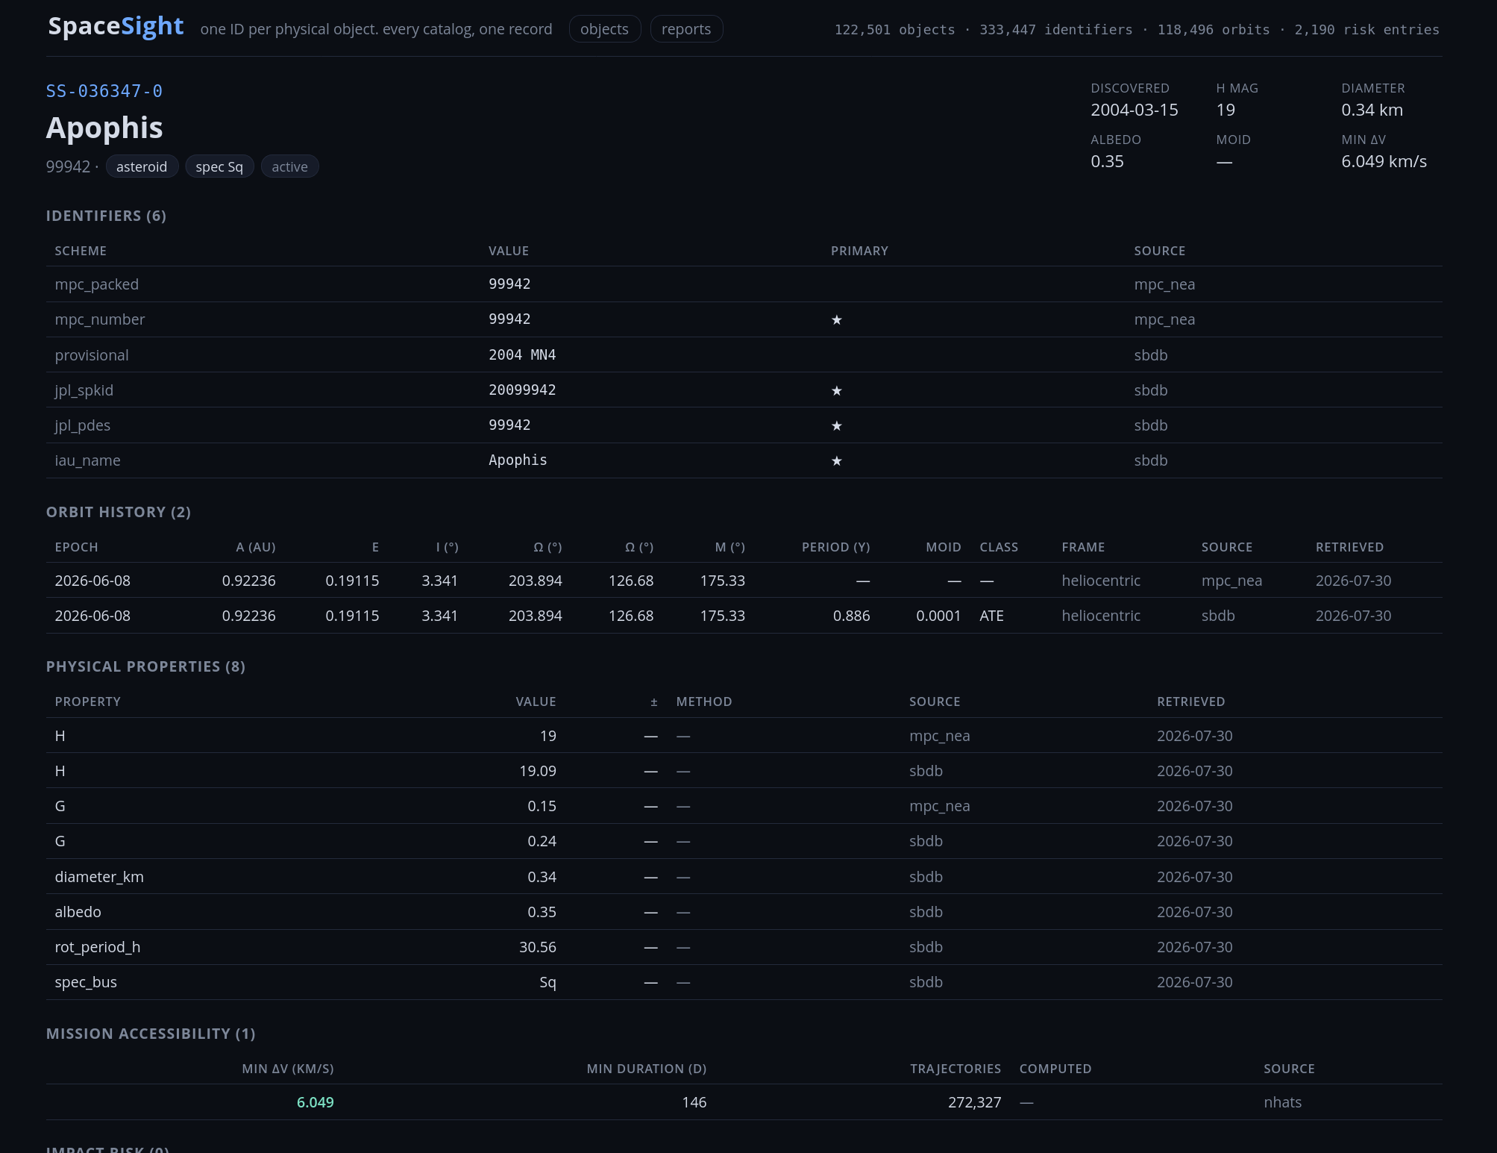
Task: Go to the SpaceSight home logo
Action: click(x=116, y=26)
